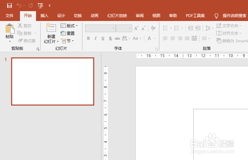Toggle justify alignment

click(187, 38)
